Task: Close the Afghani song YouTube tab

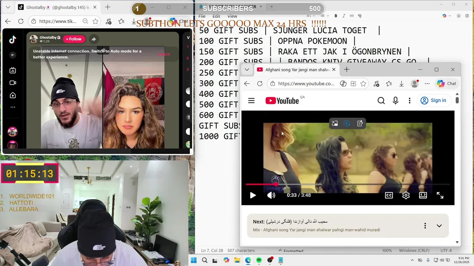Action: [x=334, y=69]
